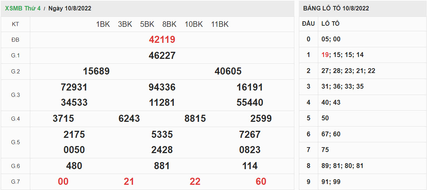Select the red 22 in G.7 row
The height and width of the screenshot is (190, 427).
pos(195,181)
